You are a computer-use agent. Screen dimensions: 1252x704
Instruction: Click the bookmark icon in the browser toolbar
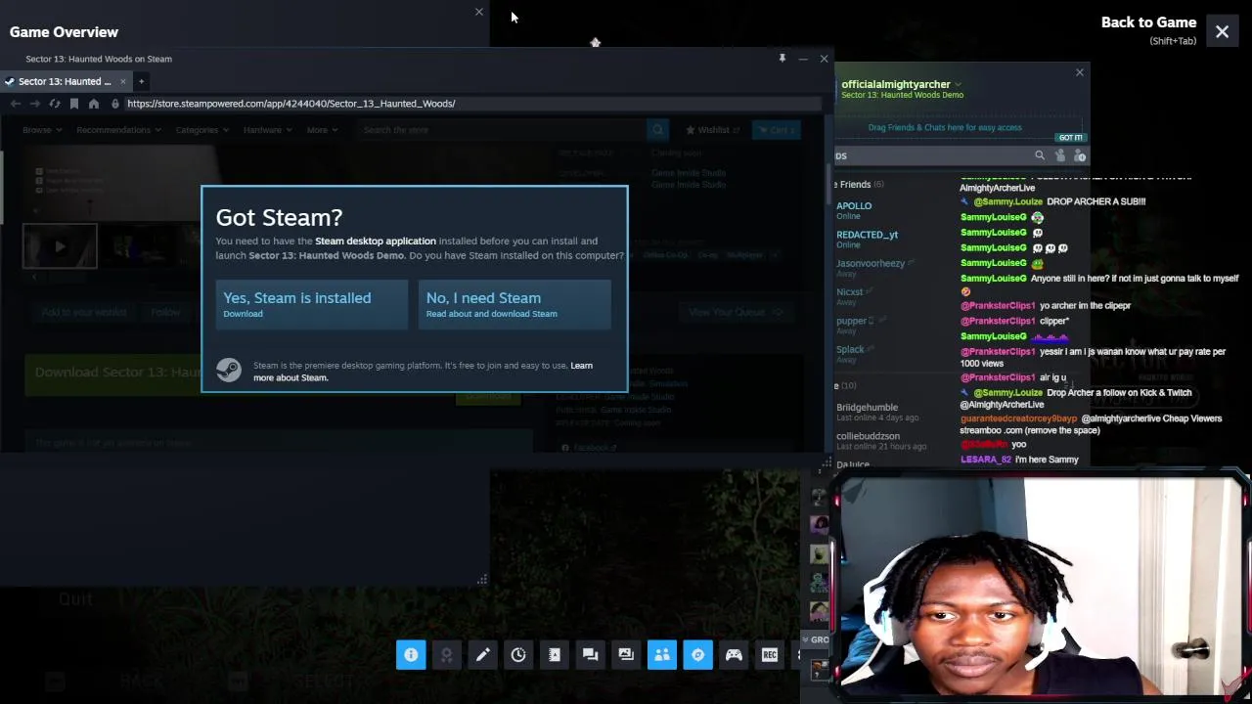[x=74, y=104]
